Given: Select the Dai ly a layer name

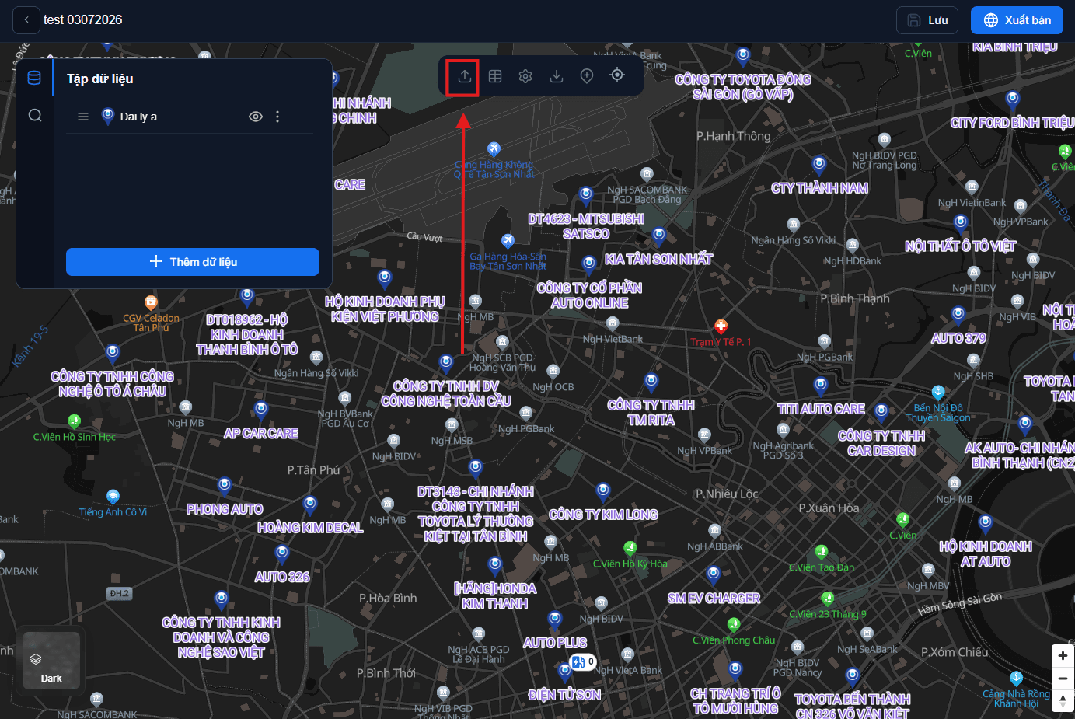Looking at the screenshot, I should [x=138, y=117].
